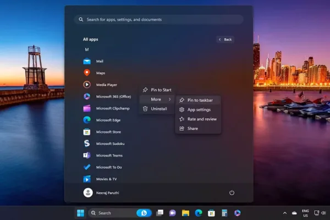Click the power button icon
Screen dimensions: 330x220
pyautogui.click(x=232, y=193)
